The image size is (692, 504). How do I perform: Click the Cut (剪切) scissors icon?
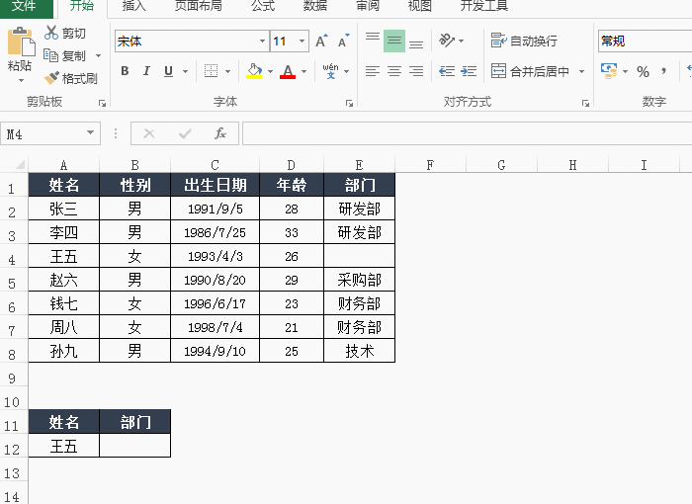pos(51,33)
